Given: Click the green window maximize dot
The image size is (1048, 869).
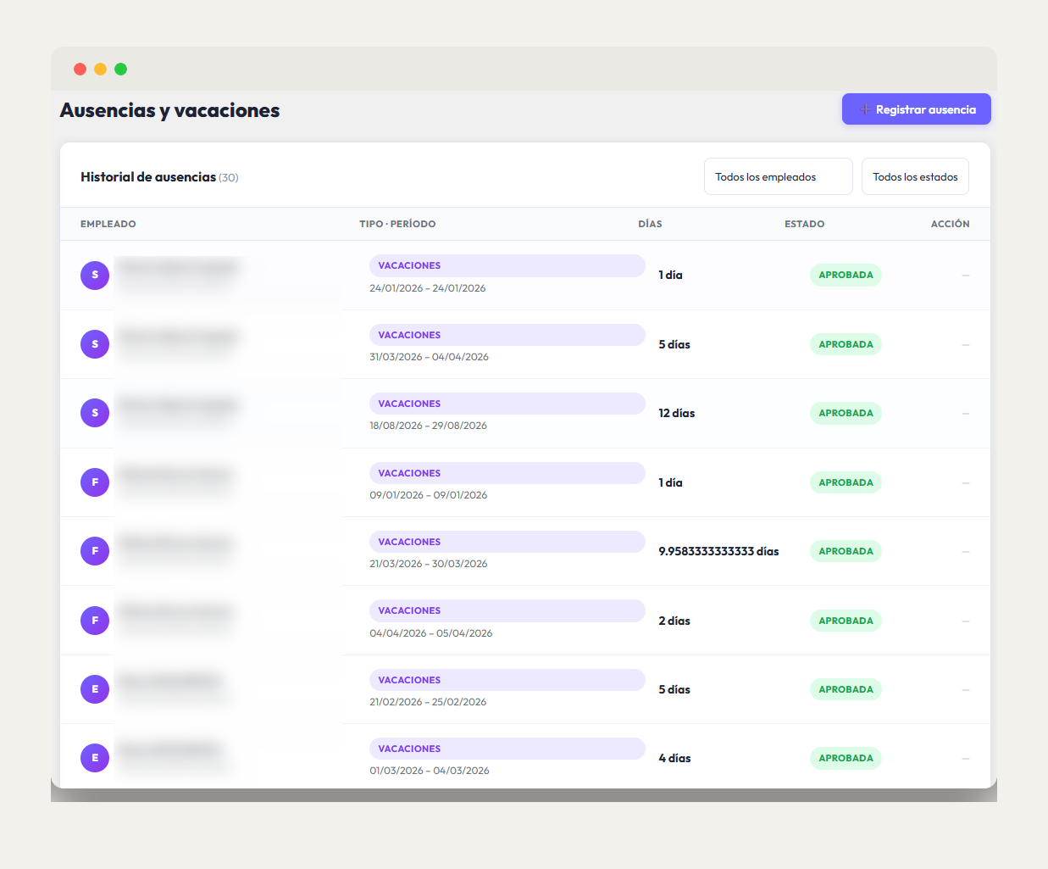Looking at the screenshot, I should point(121,69).
